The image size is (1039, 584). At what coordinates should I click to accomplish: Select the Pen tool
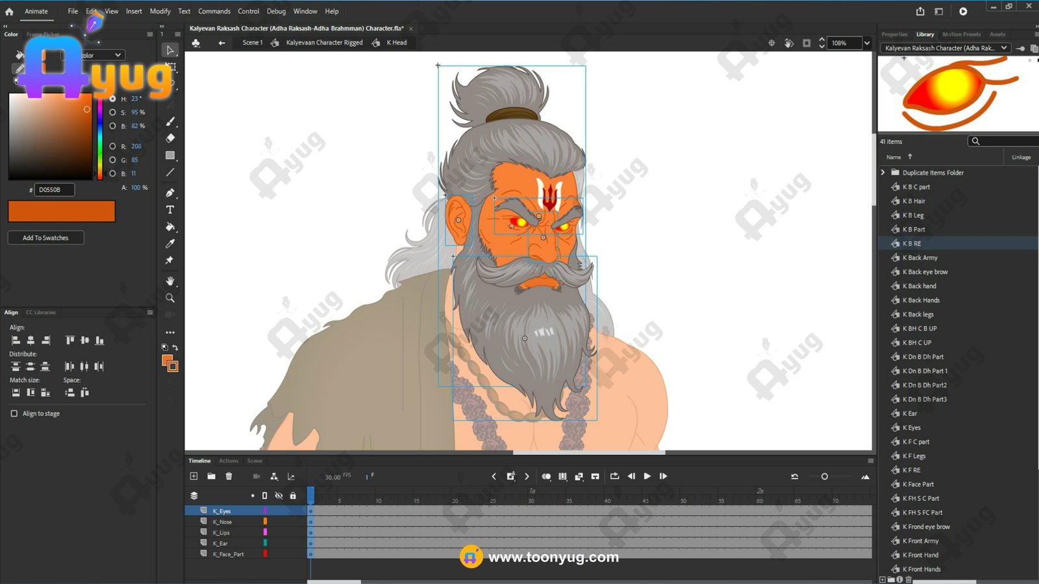[x=170, y=193]
